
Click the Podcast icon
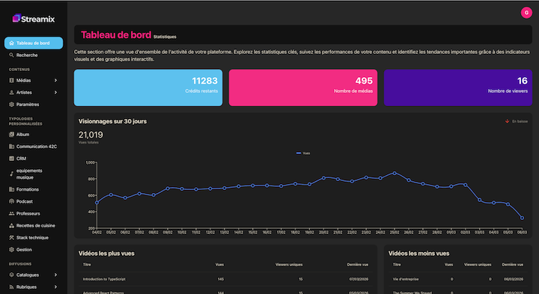12,201
